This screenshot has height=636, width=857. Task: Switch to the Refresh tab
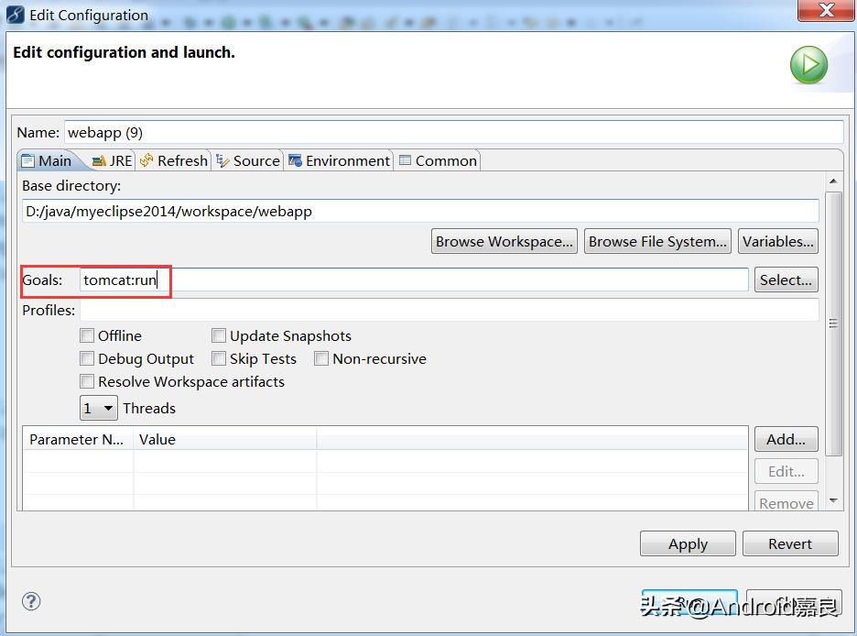174,160
